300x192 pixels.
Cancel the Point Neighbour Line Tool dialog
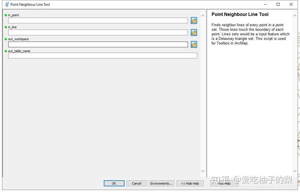pos(137,183)
